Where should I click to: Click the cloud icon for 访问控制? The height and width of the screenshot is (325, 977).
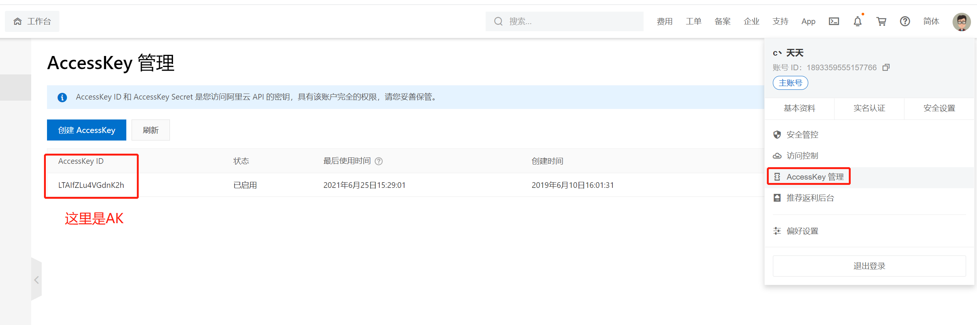tap(777, 156)
